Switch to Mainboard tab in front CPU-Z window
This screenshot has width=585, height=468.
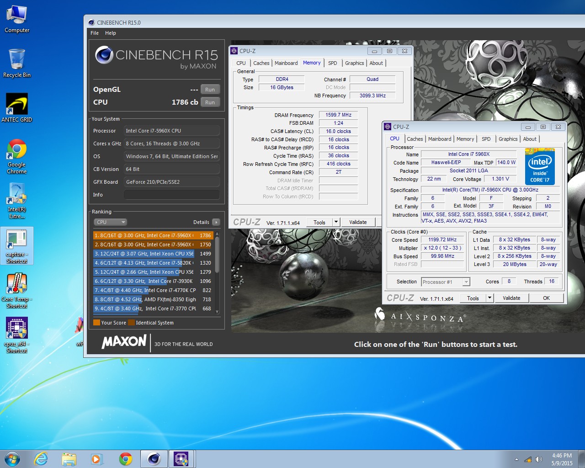click(440, 139)
